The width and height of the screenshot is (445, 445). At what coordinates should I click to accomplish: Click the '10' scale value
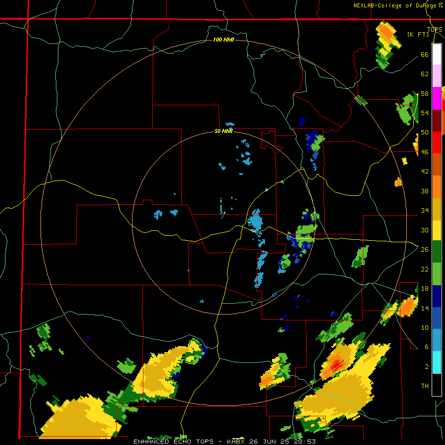click(x=425, y=327)
